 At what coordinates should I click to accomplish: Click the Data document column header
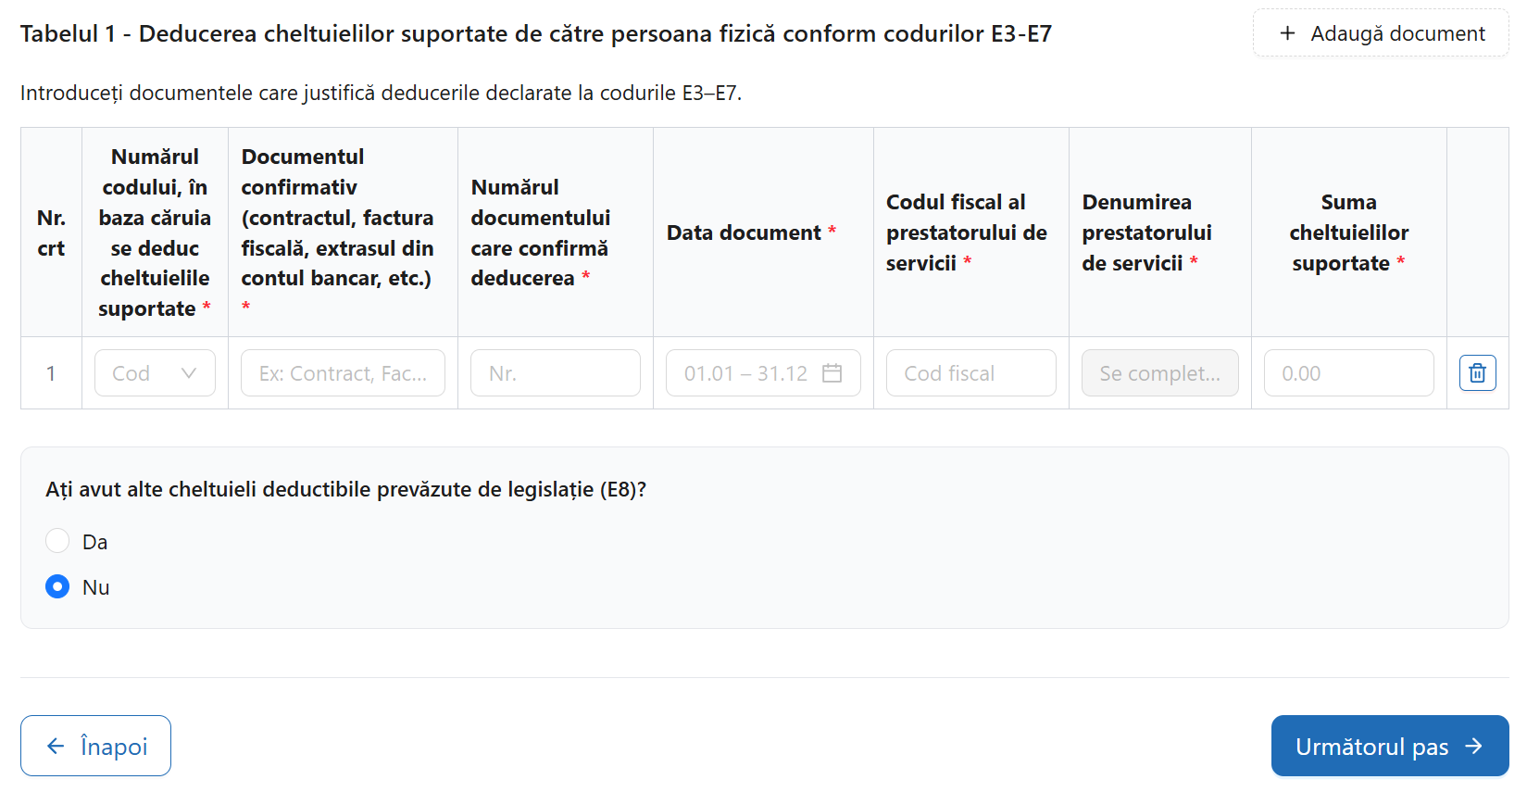tap(744, 233)
